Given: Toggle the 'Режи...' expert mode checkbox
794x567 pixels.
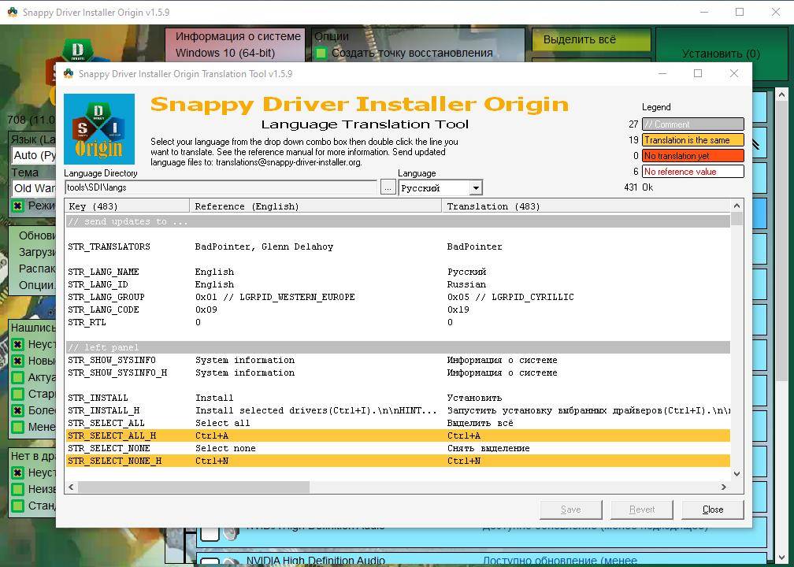Looking at the screenshot, I should [x=17, y=206].
